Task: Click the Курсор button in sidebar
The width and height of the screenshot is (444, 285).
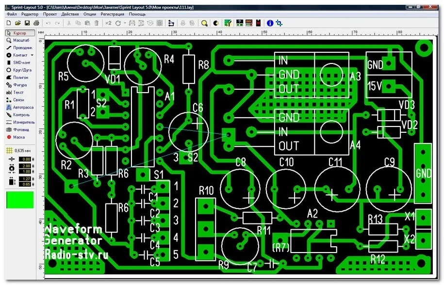Action: pyautogui.click(x=19, y=32)
